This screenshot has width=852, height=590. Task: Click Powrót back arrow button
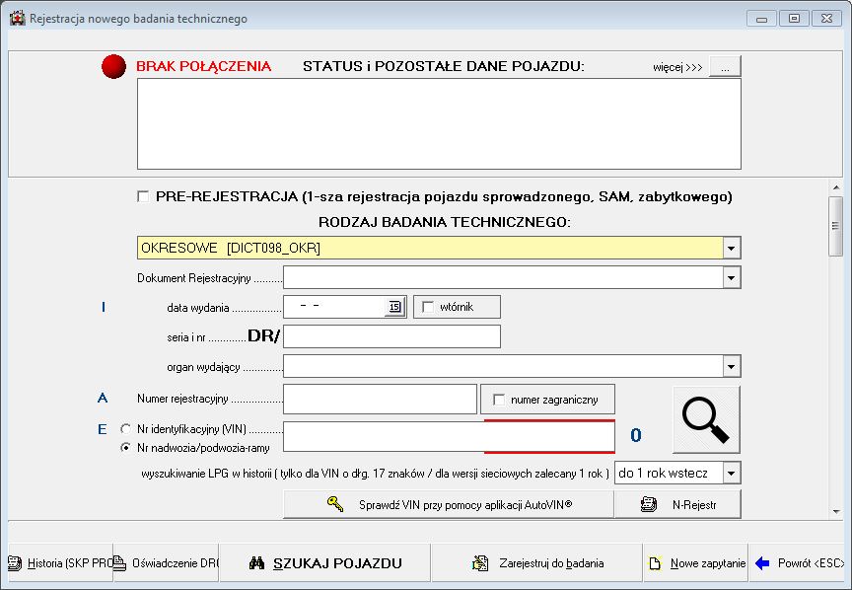[800, 563]
